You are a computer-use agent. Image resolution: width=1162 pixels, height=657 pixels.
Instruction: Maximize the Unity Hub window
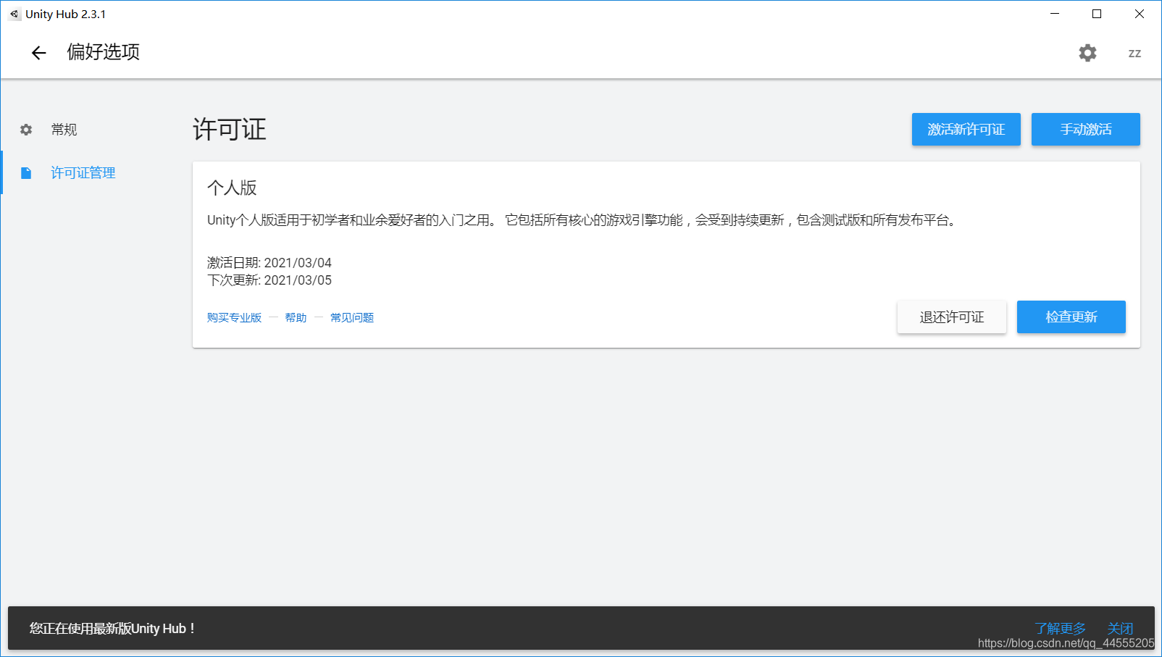click(x=1097, y=14)
